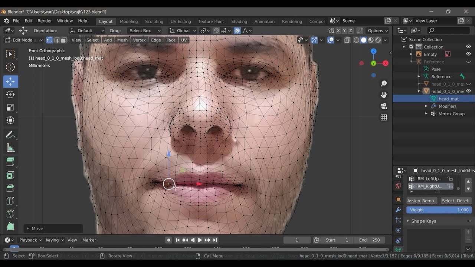The height and width of the screenshot is (267, 475).
Task: Pick the Knife tool
Action: click(x=10, y=214)
